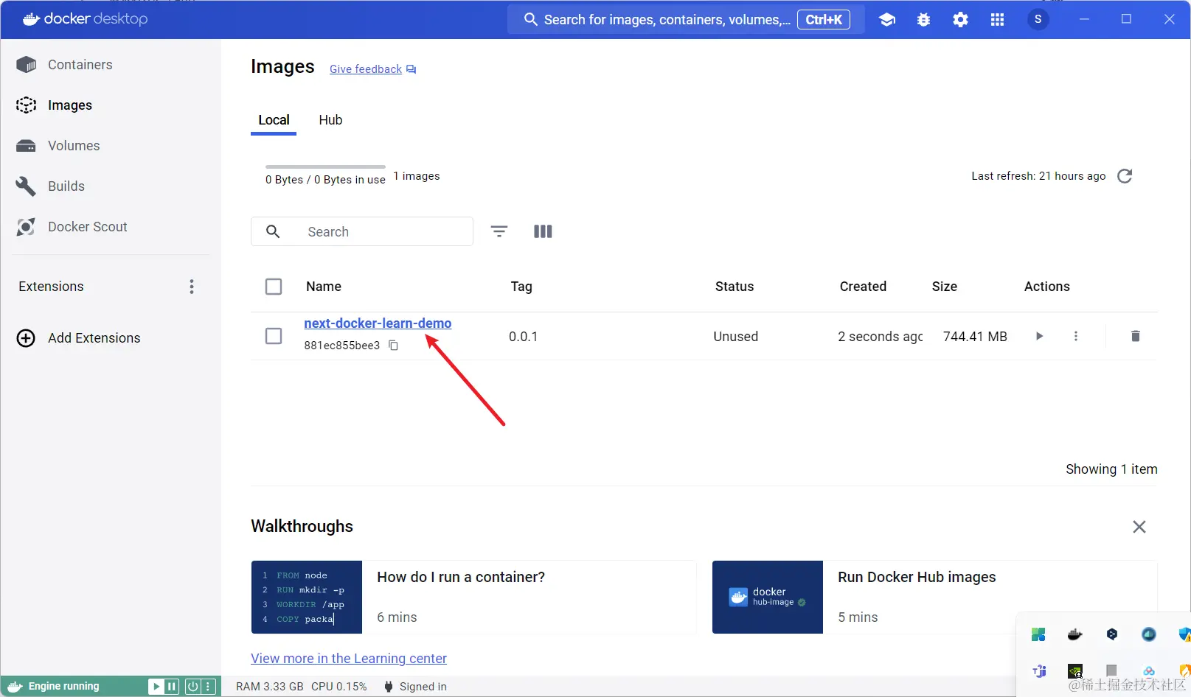Refresh the images list
Viewport: 1191px width, 697px height.
1125,176
